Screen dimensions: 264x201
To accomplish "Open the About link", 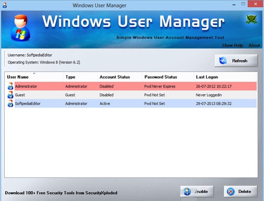I will [x=254, y=45].
